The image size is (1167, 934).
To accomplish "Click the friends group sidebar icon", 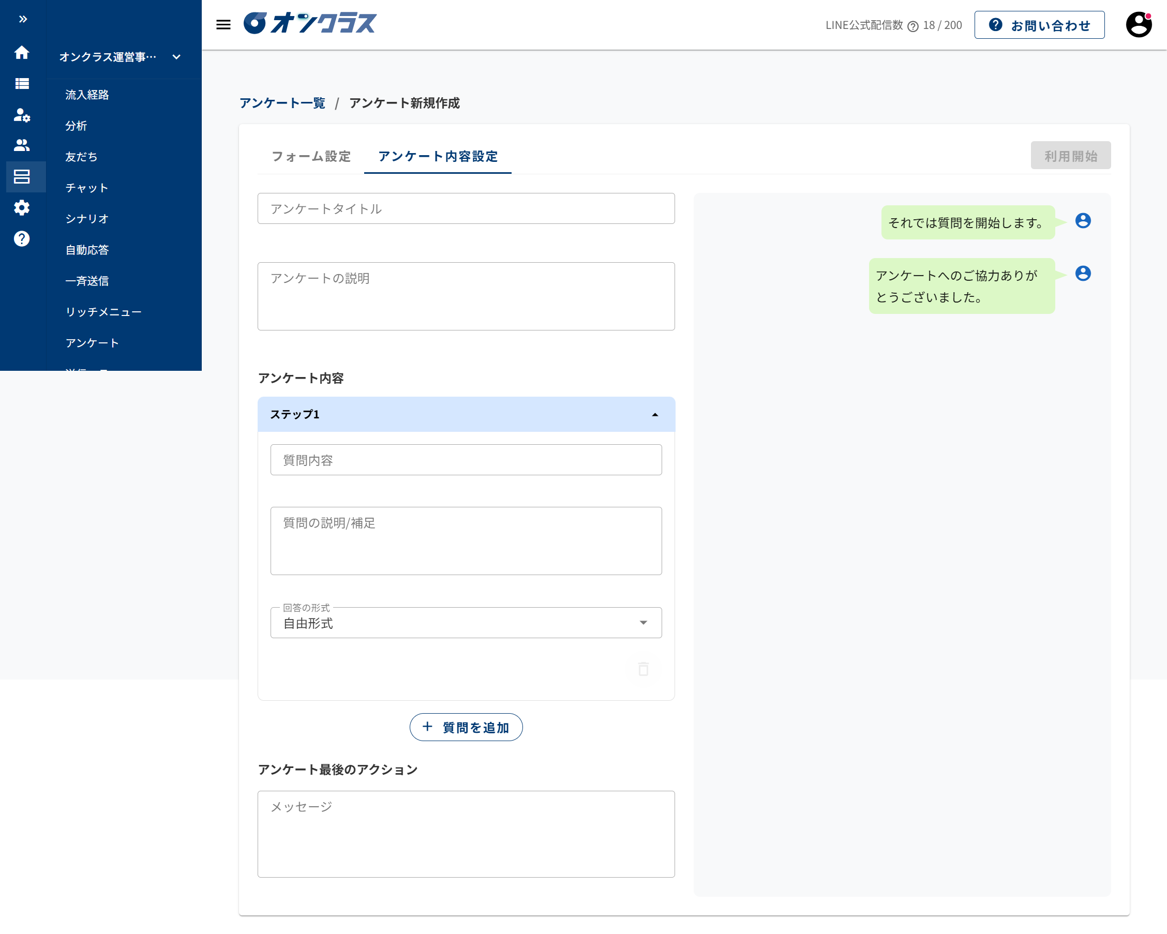I will click(22, 145).
